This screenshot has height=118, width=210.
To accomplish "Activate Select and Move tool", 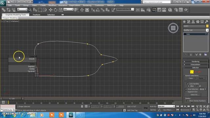I will tap(51, 10).
